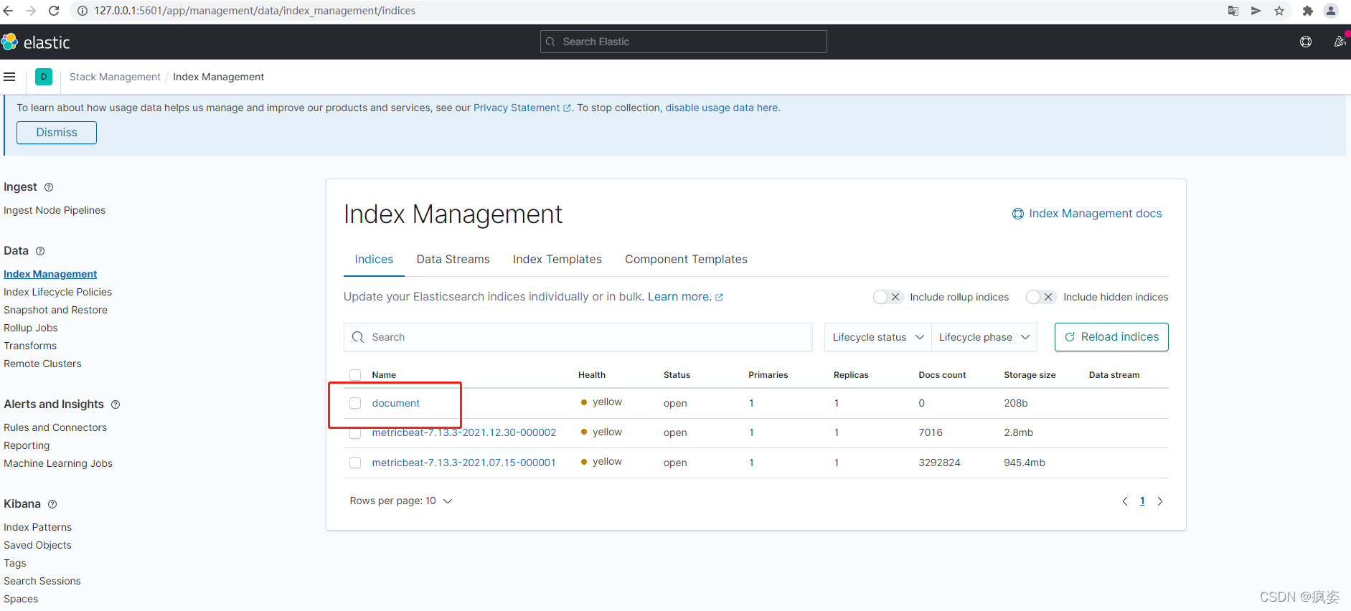Open Index Lifecycle Policies in sidebar
The height and width of the screenshot is (611, 1351).
[x=58, y=292]
